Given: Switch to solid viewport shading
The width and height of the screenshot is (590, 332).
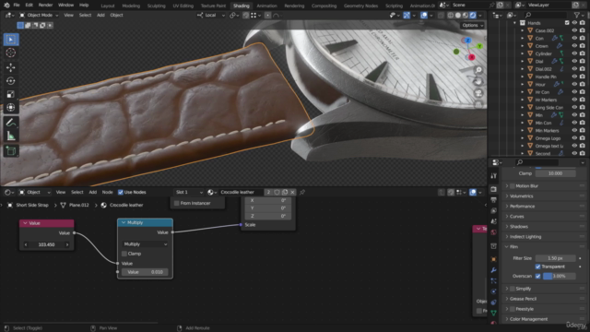Looking at the screenshot, I should tap(458, 15).
